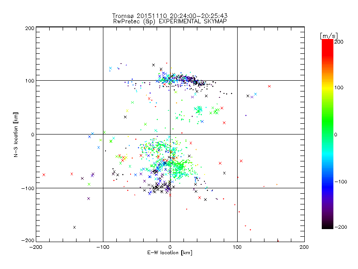Click the N-S axis tick label '100'
The height and width of the screenshot is (269, 358).
click(30, 81)
